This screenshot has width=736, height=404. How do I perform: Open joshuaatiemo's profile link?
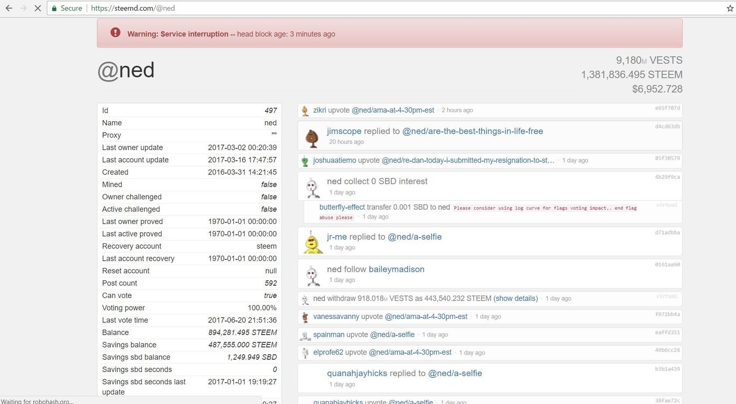(335, 160)
